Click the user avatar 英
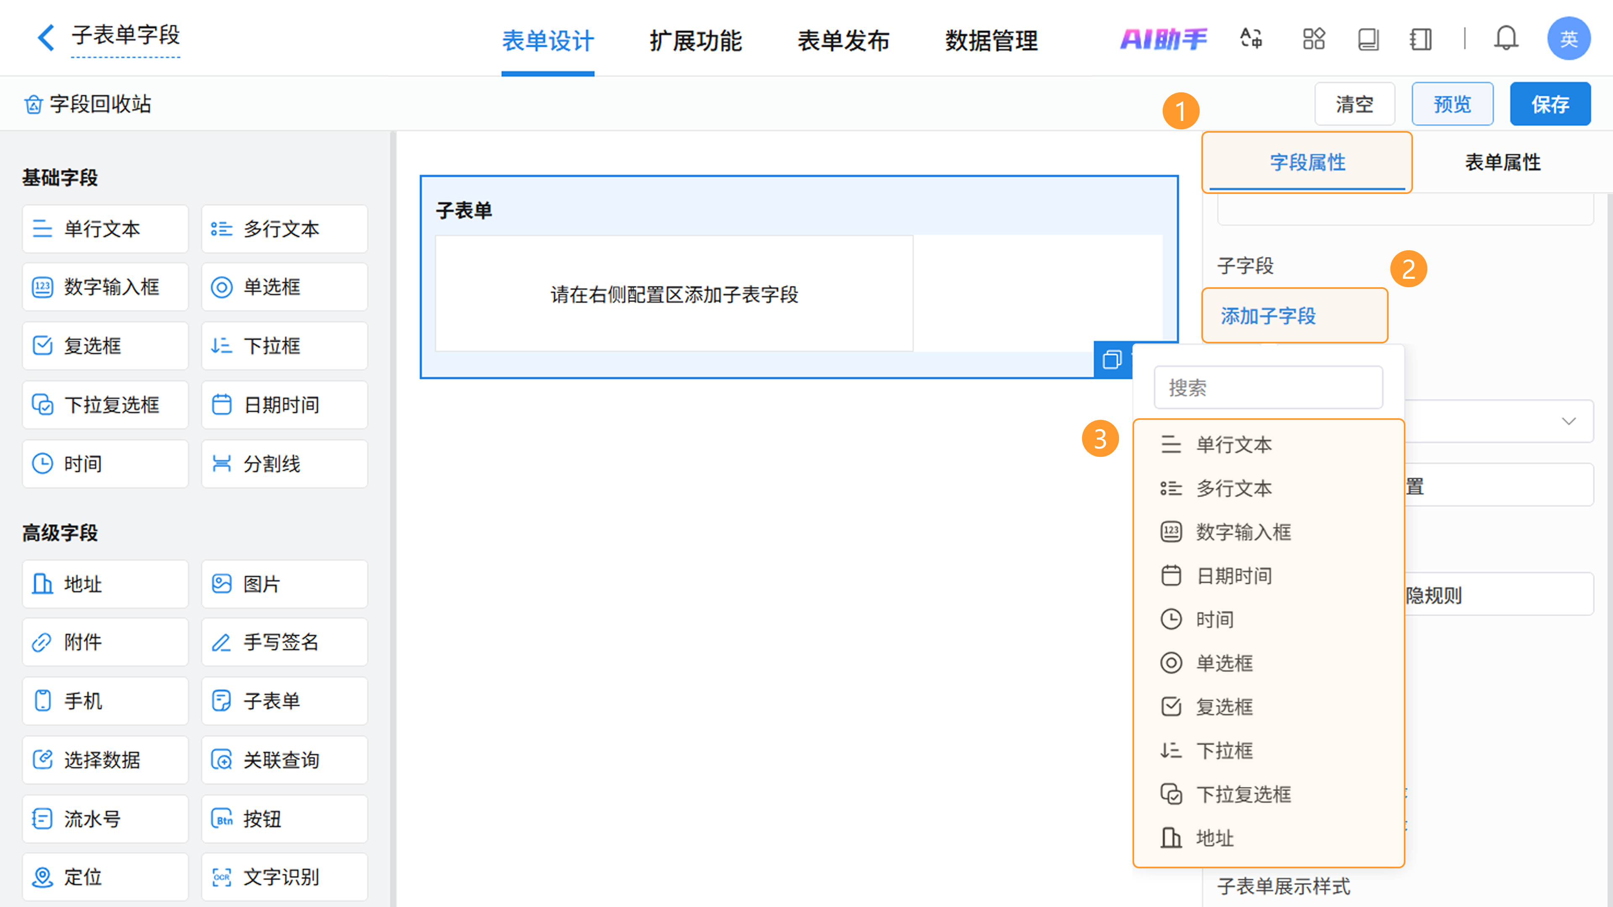 [1568, 39]
